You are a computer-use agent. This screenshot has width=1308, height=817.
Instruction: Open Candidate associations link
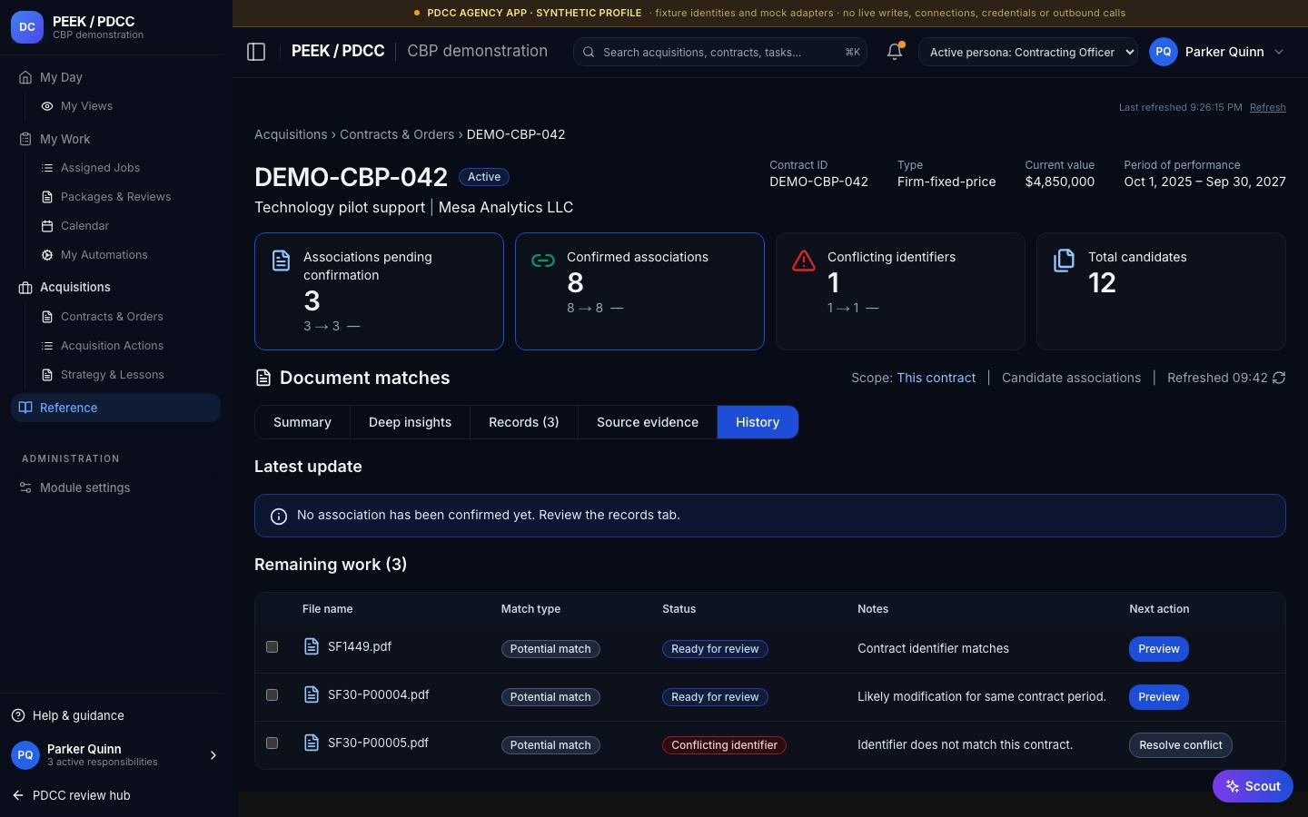tap(1071, 378)
